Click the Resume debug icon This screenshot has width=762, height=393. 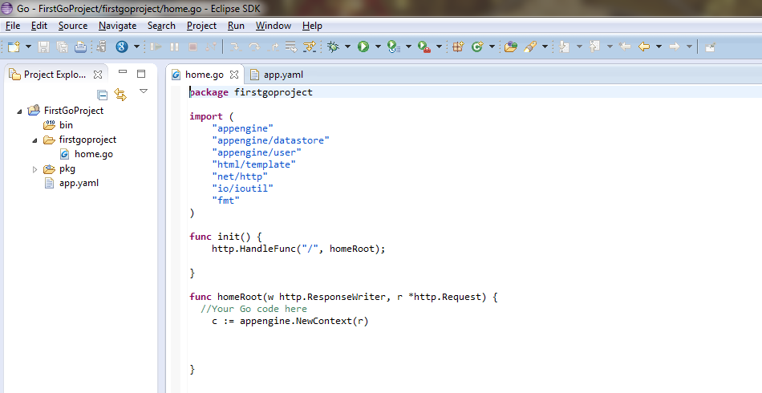click(156, 47)
